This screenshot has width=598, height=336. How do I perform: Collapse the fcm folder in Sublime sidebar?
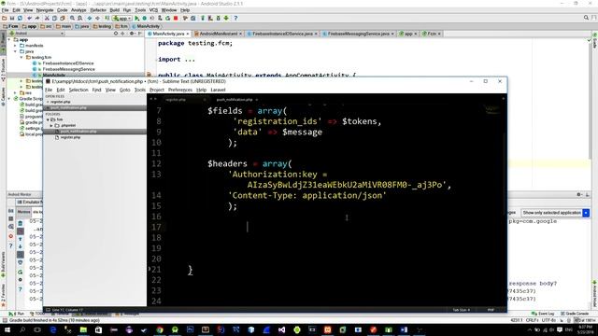tap(48, 119)
